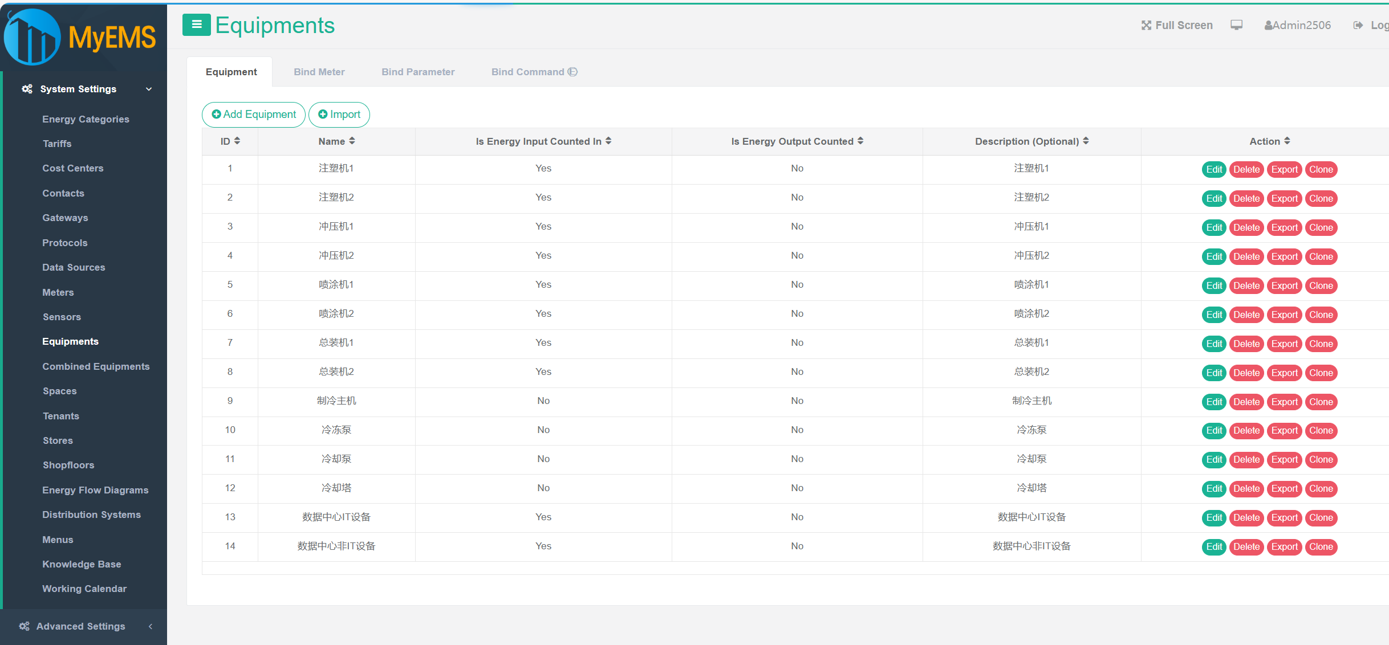Click the Admin2506 user icon
The height and width of the screenshot is (645, 1389).
coord(1269,25)
